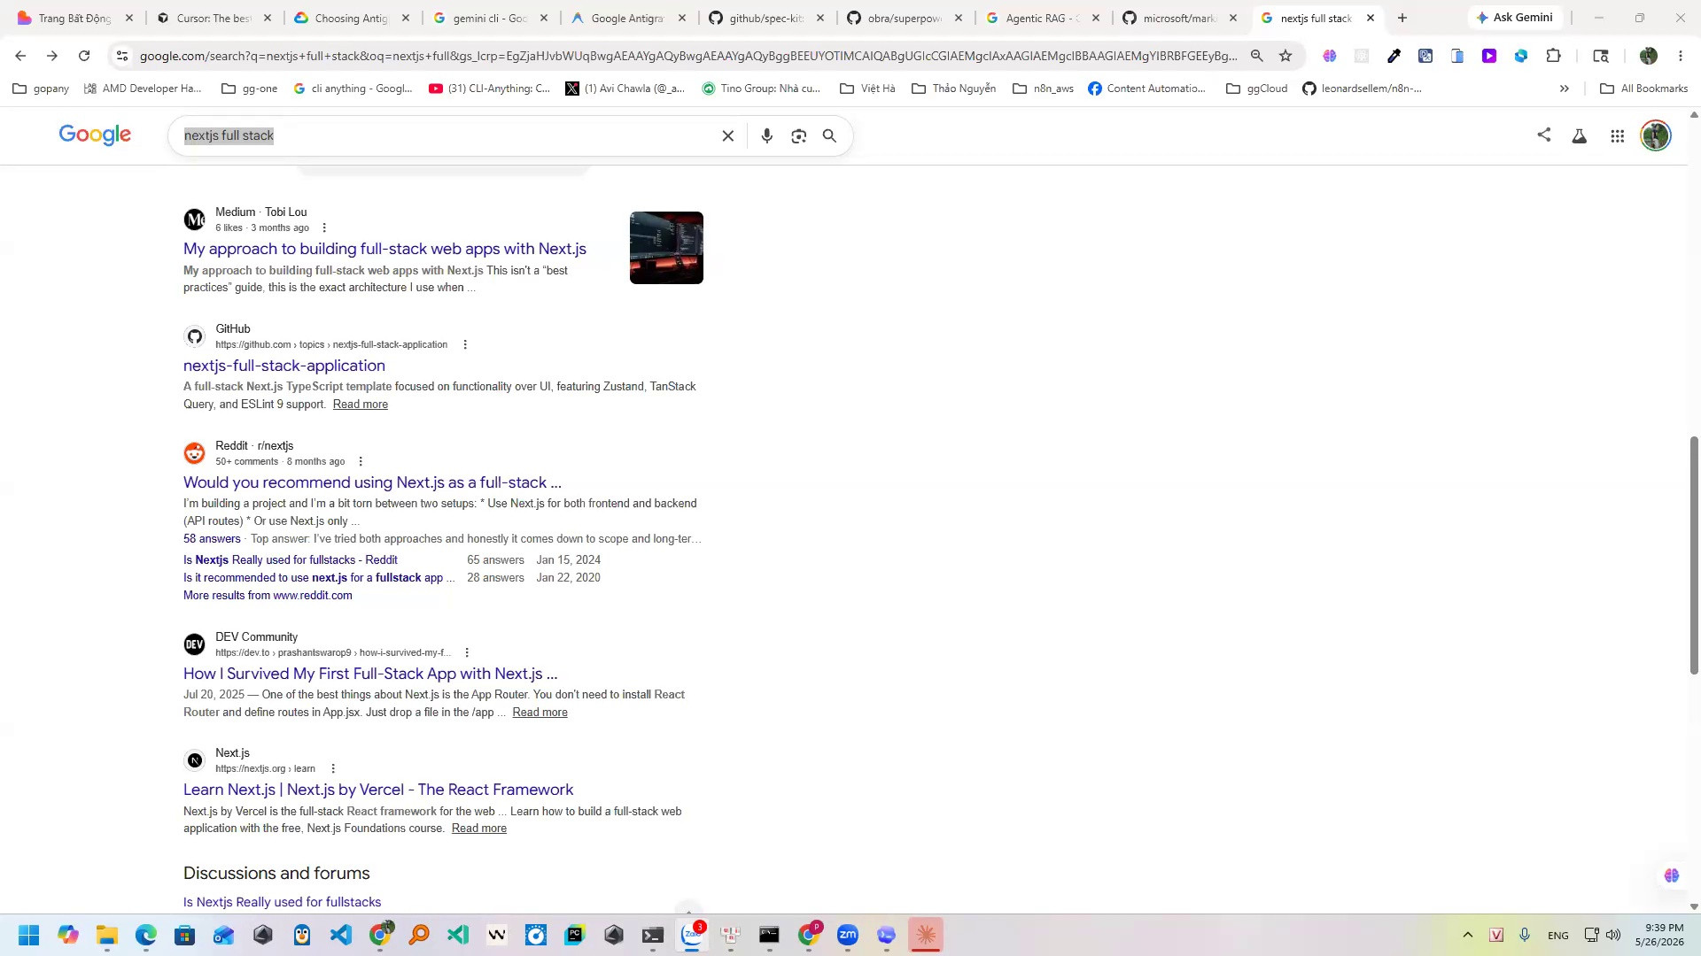The height and width of the screenshot is (956, 1701).
Task: Click Read more on GitHub result
Action: (361, 405)
